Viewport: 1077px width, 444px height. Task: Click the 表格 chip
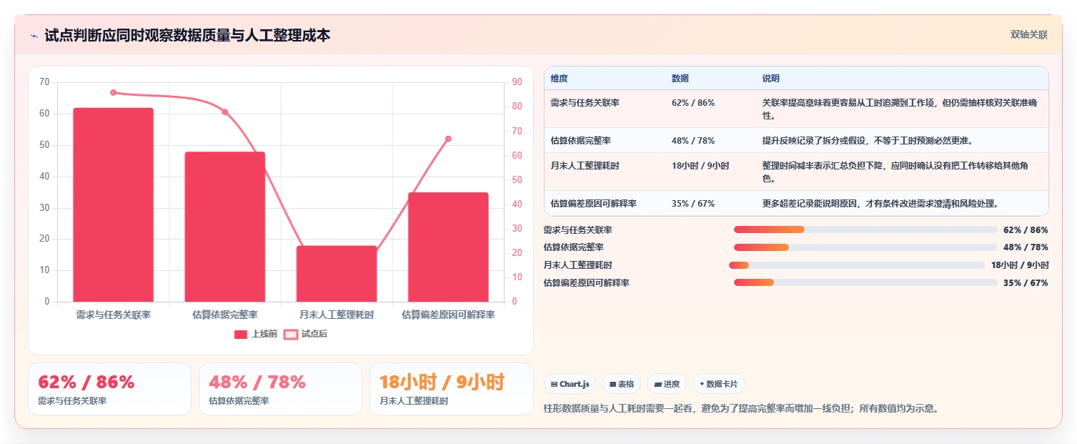pyautogui.click(x=621, y=384)
